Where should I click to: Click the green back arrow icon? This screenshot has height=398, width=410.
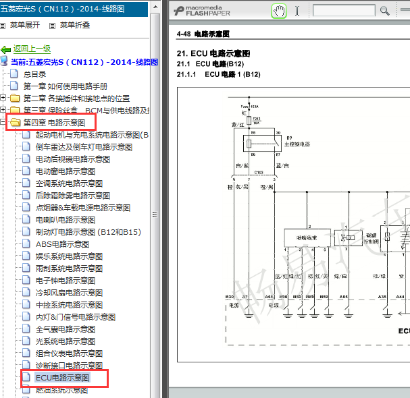[x=6, y=49]
